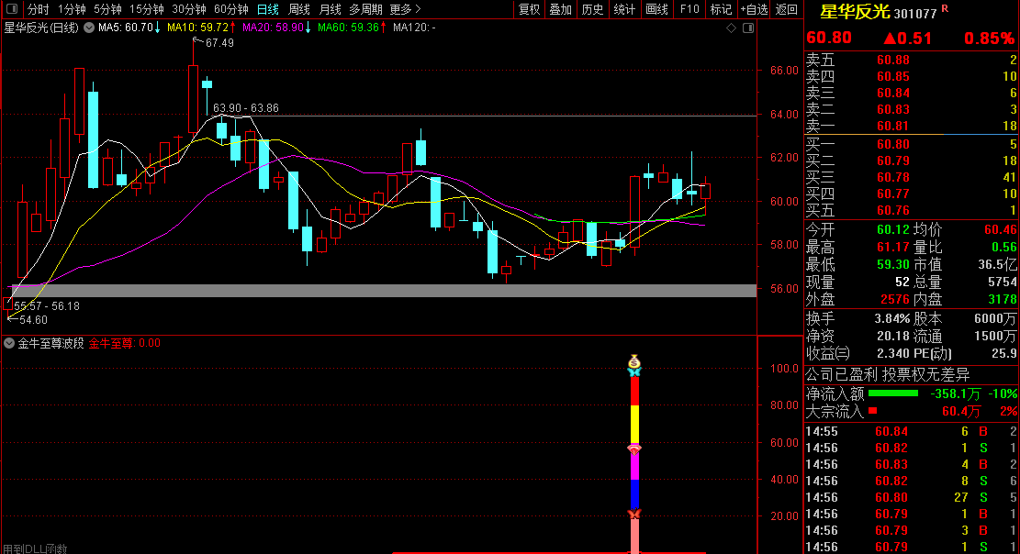
Task: Click the 用到DLL函数 status text
Action: tap(36, 548)
